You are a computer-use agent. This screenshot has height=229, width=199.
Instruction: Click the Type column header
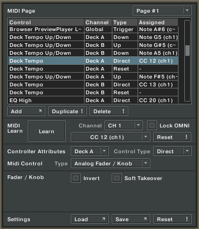(x=125, y=22)
